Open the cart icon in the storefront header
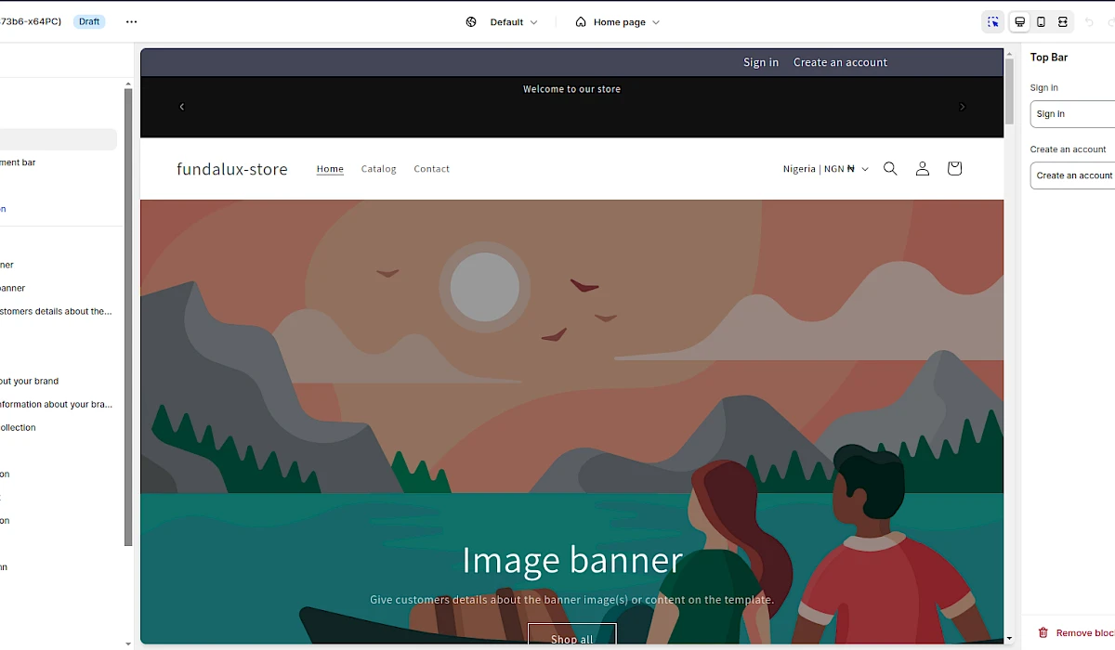The image size is (1115, 650). tap(953, 168)
